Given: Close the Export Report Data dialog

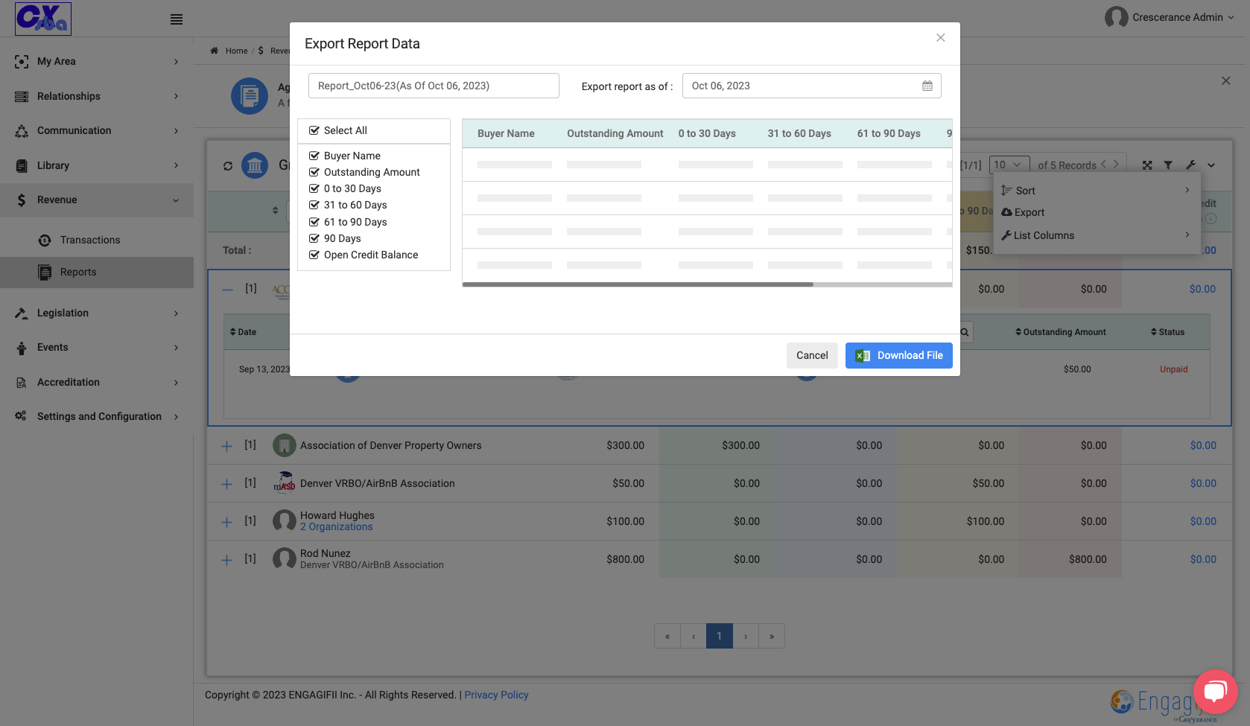Looking at the screenshot, I should coord(941,38).
